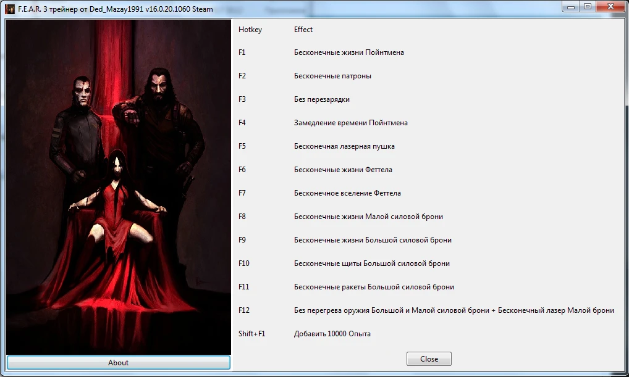Click the Hotkey column header
629x377 pixels.
pyautogui.click(x=249, y=29)
